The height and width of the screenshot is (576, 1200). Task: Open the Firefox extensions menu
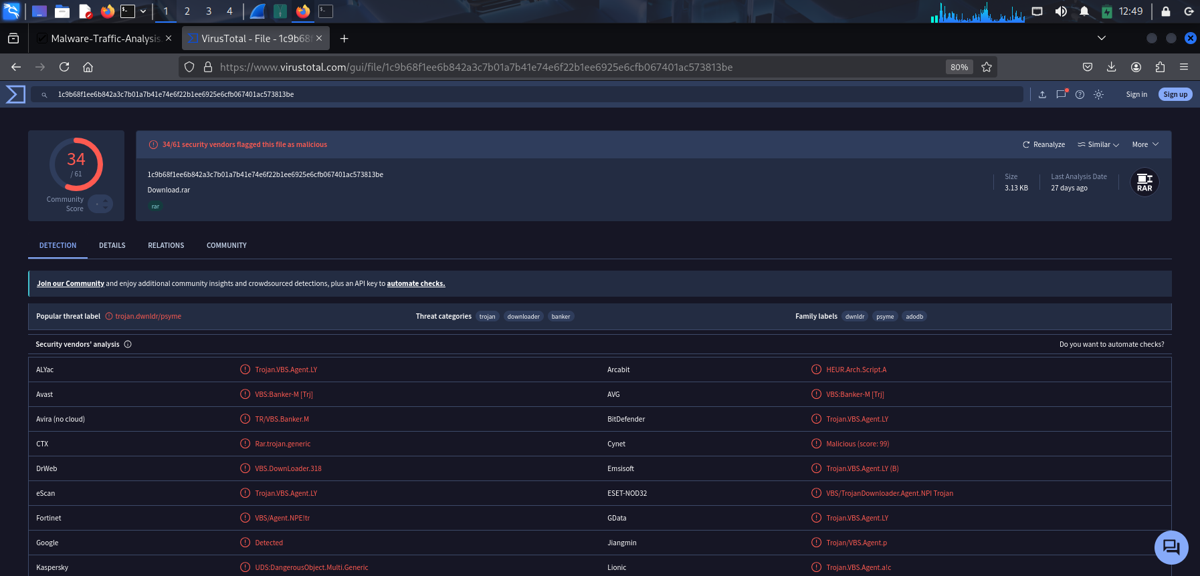coord(1160,67)
